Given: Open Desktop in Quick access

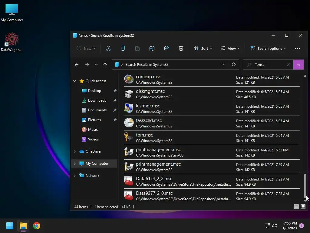Looking at the screenshot, I should coord(94,91).
